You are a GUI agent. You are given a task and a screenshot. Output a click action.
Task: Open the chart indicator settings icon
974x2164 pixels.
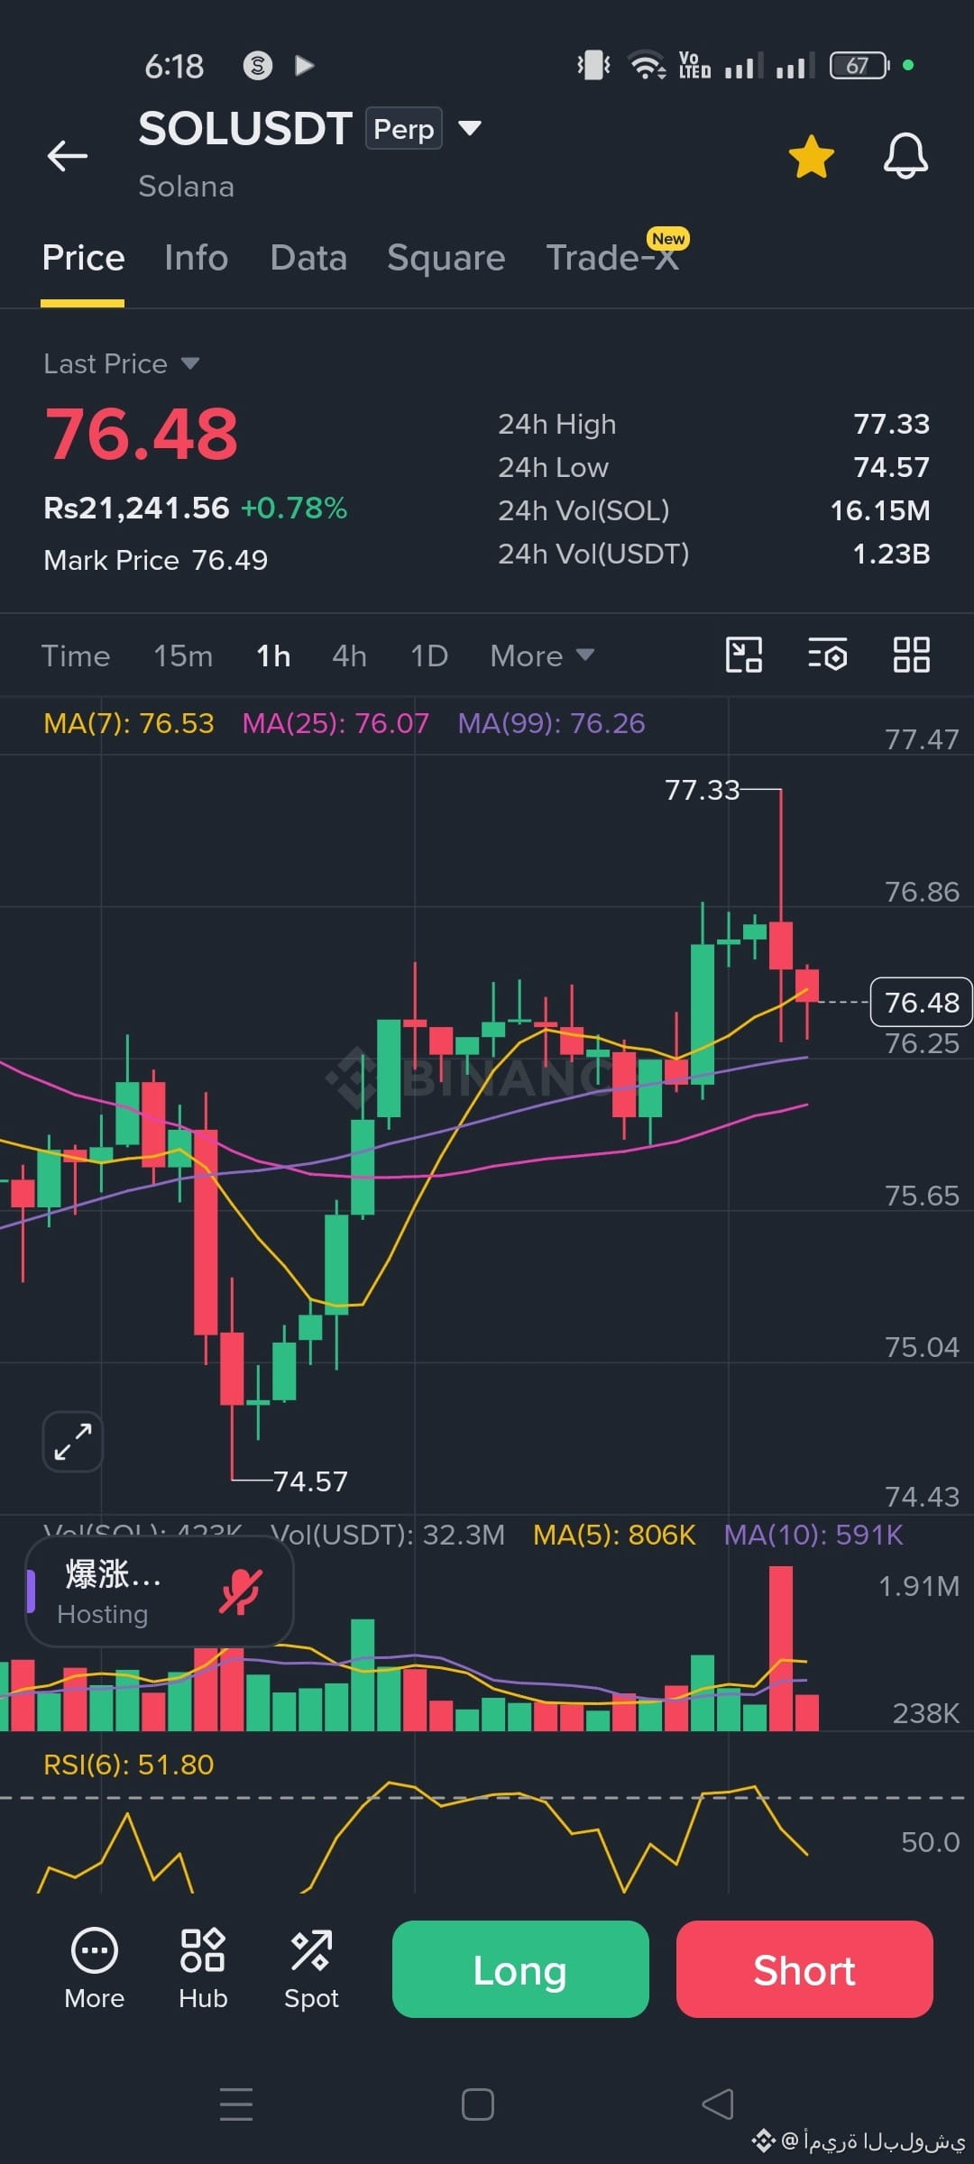[827, 655]
